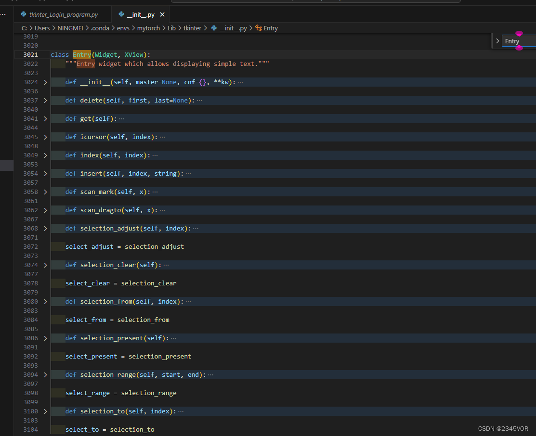Click select_to assignment on line 3104
This screenshot has height=436, width=536.
110,430
